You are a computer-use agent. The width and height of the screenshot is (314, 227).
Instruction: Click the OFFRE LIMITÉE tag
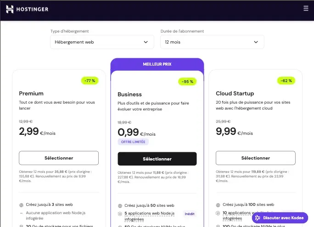click(133, 142)
